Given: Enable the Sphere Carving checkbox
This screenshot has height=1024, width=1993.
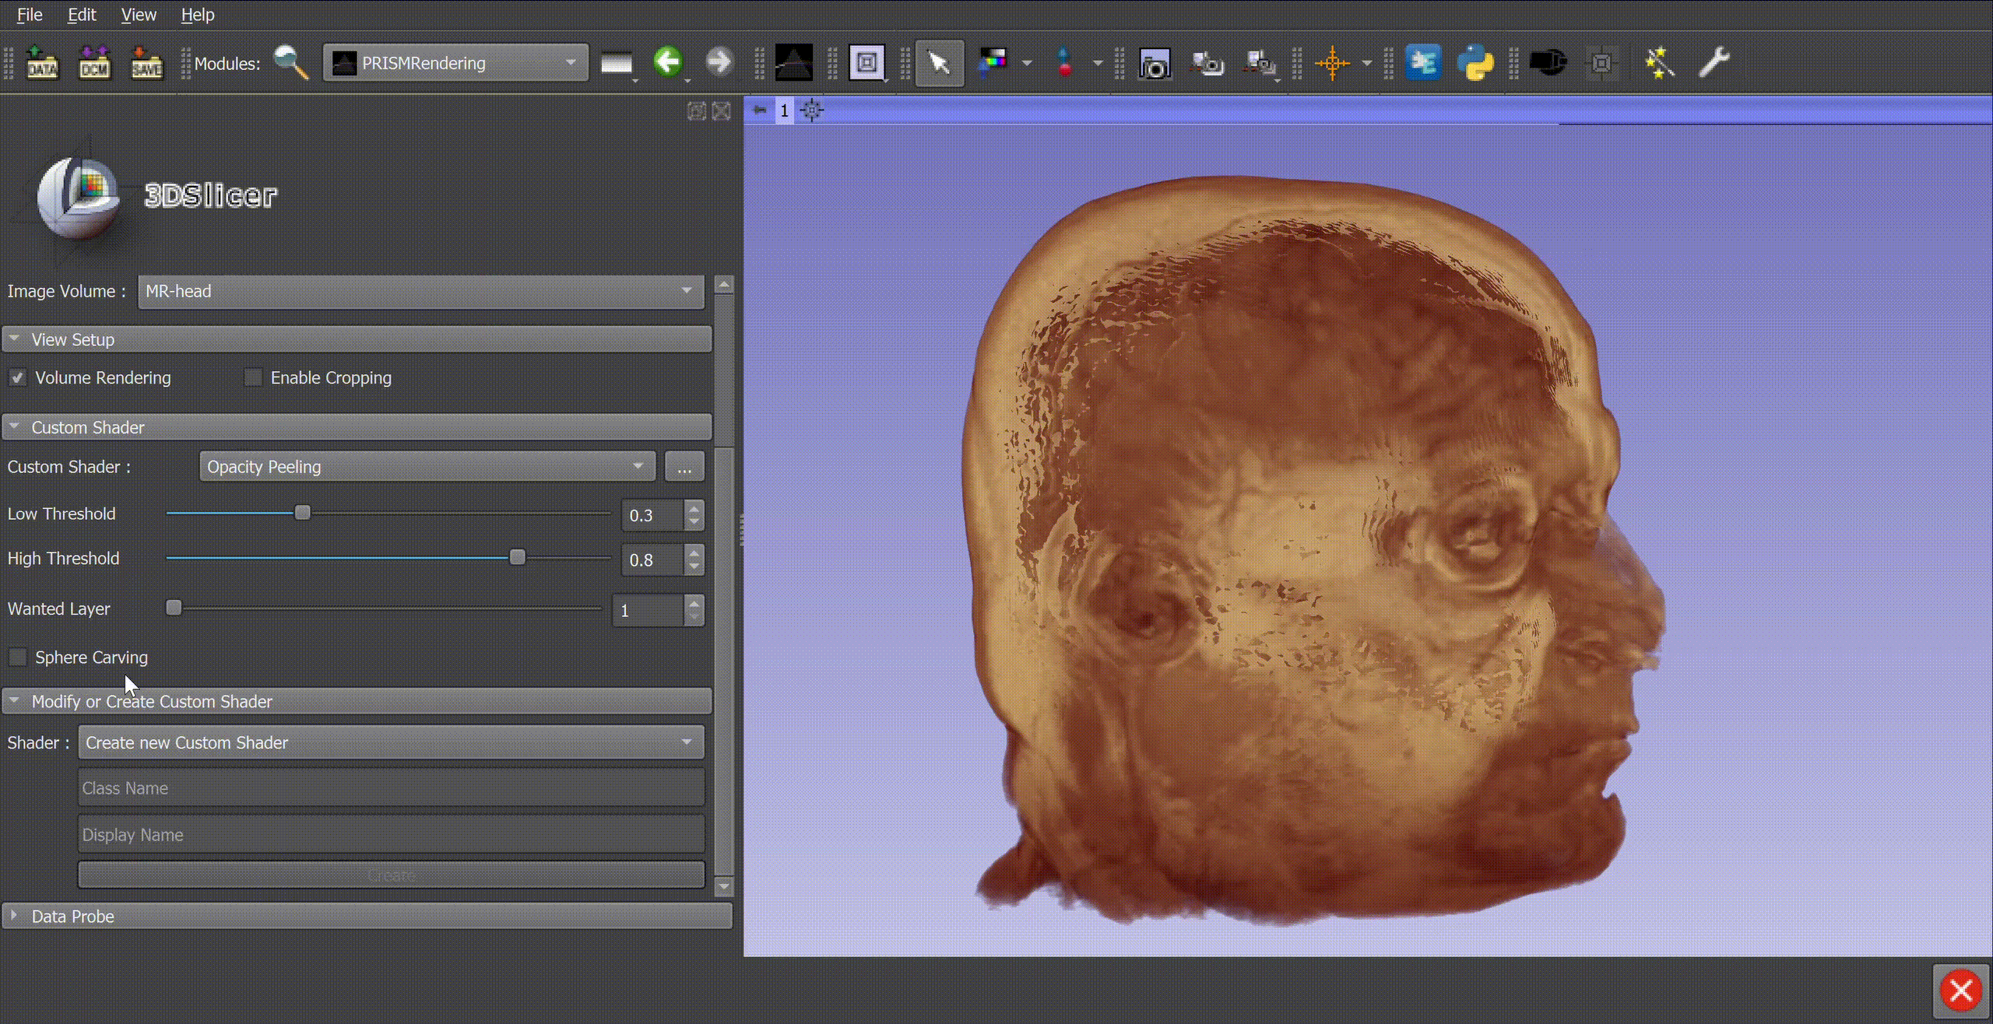Looking at the screenshot, I should 17,658.
